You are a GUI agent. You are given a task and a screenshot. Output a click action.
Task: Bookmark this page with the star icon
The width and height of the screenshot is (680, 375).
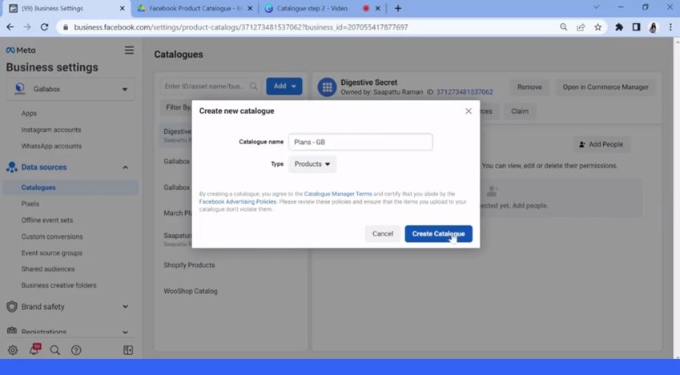point(598,27)
